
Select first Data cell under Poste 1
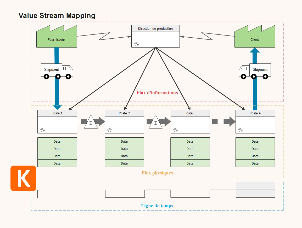(57, 141)
